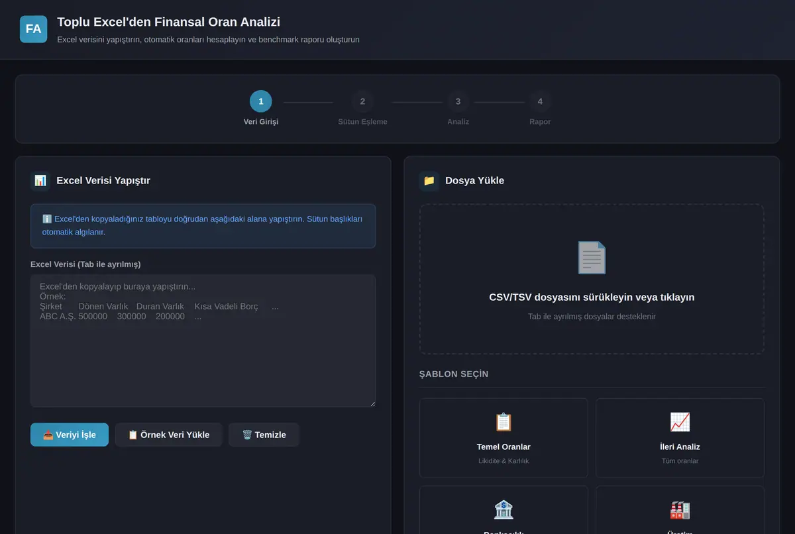
Task: Select the Temel Oranlar template card
Action: [x=503, y=438]
